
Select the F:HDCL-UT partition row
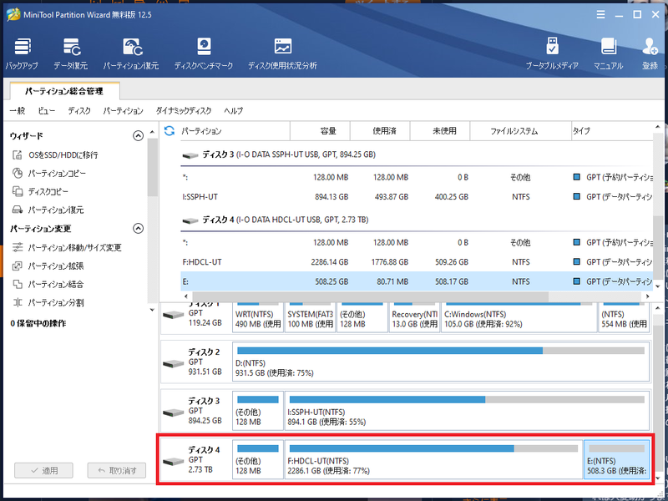pos(417,262)
